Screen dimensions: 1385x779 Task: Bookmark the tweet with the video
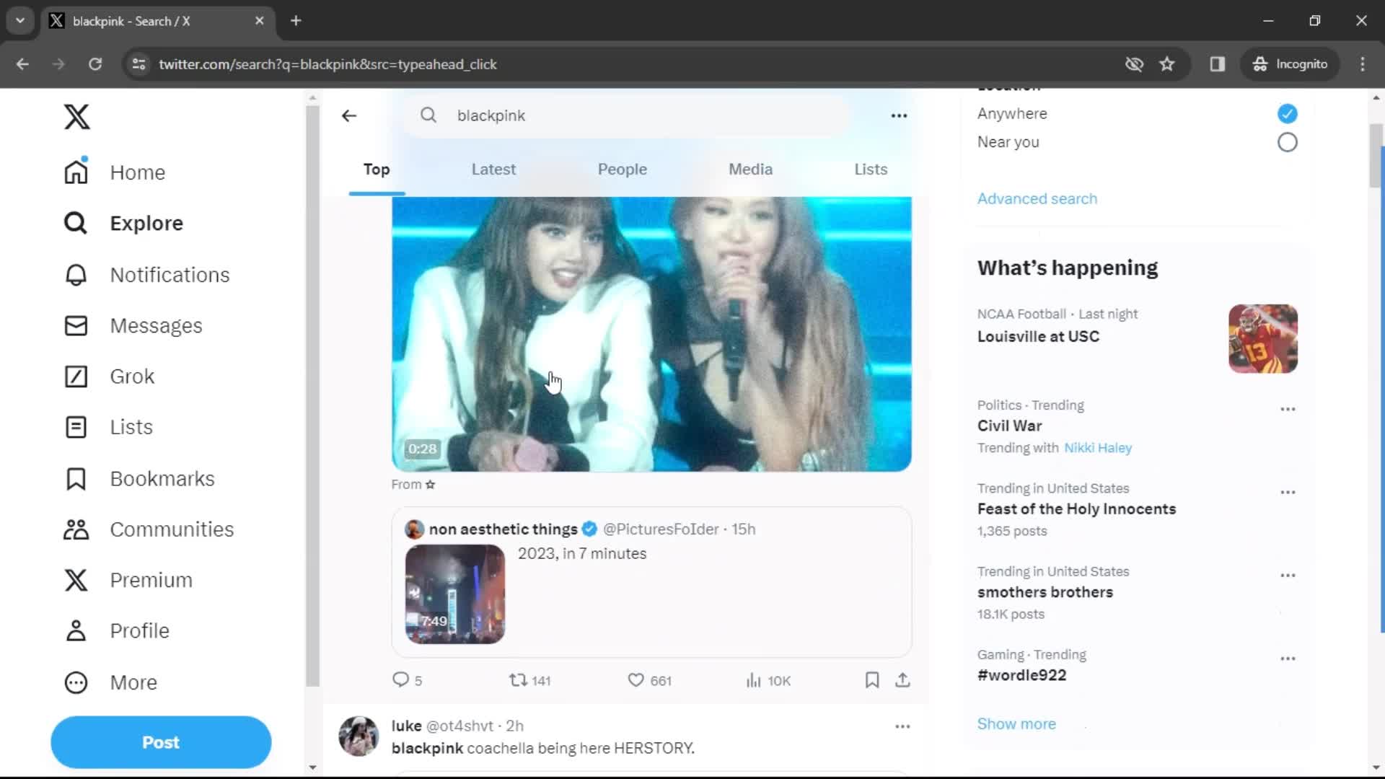click(x=872, y=680)
